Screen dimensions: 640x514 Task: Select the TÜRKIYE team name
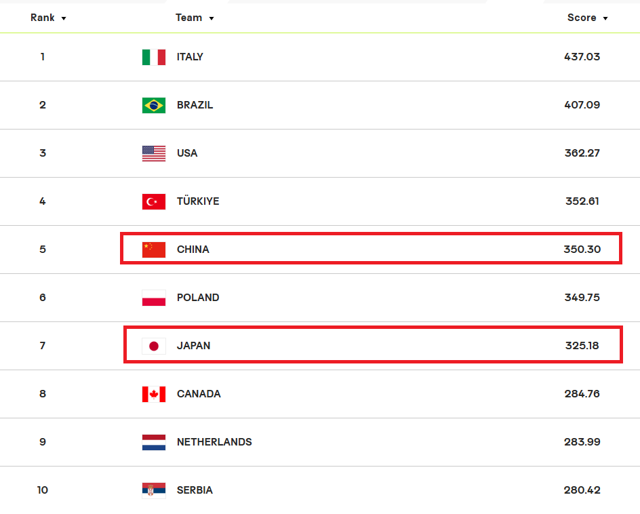(x=198, y=201)
